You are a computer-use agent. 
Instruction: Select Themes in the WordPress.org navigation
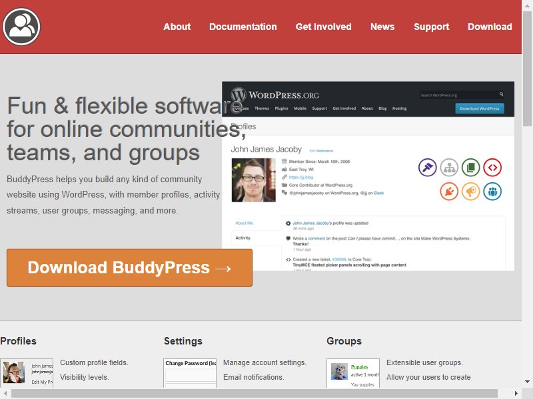[262, 108]
